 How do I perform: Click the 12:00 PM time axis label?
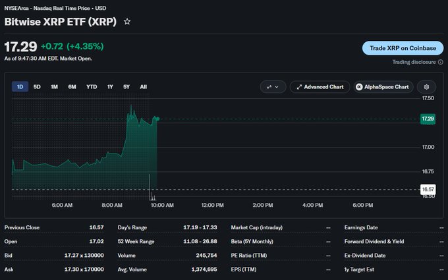click(213, 205)
